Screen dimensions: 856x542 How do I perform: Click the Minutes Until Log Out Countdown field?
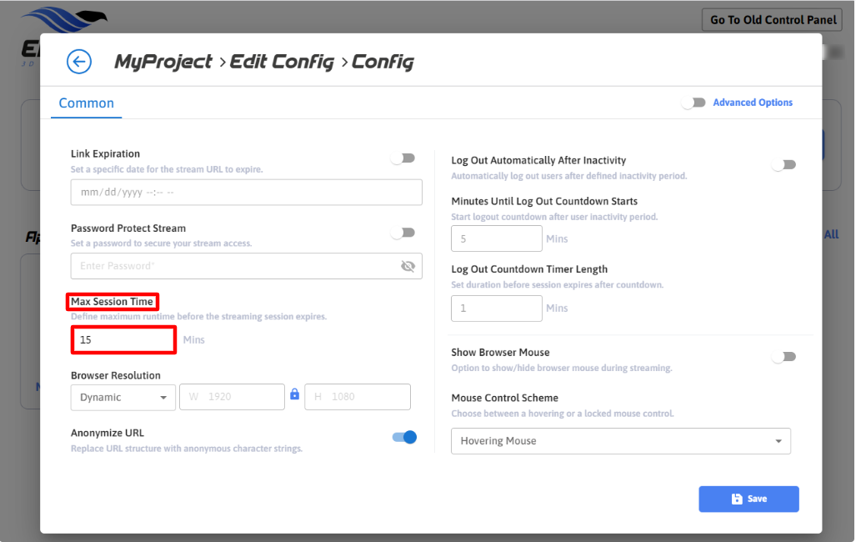(x=496, y=239)
